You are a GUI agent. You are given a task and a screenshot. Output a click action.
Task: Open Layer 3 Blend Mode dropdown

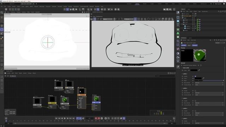[209, 103]
